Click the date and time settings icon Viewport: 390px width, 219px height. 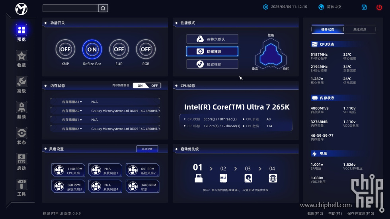266,7
